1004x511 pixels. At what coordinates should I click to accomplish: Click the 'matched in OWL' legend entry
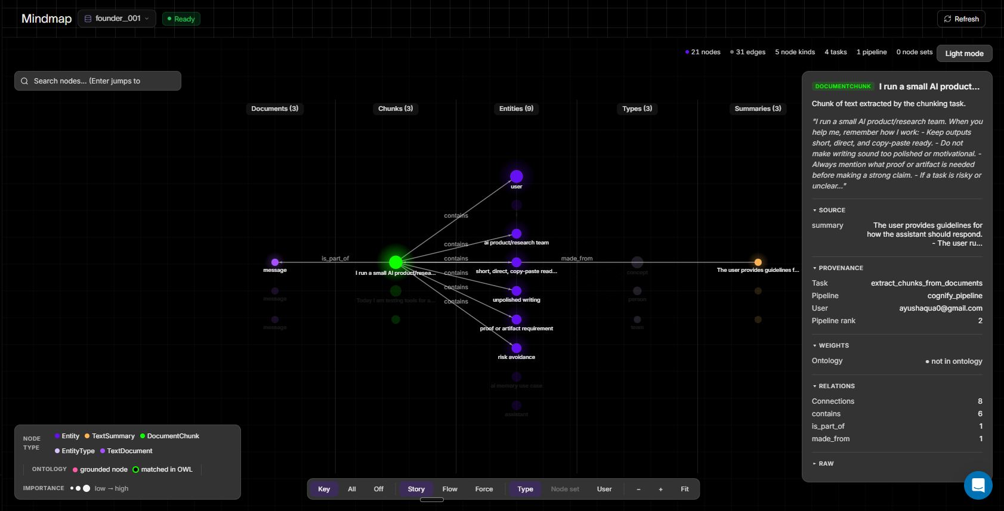tap(163, 469)
